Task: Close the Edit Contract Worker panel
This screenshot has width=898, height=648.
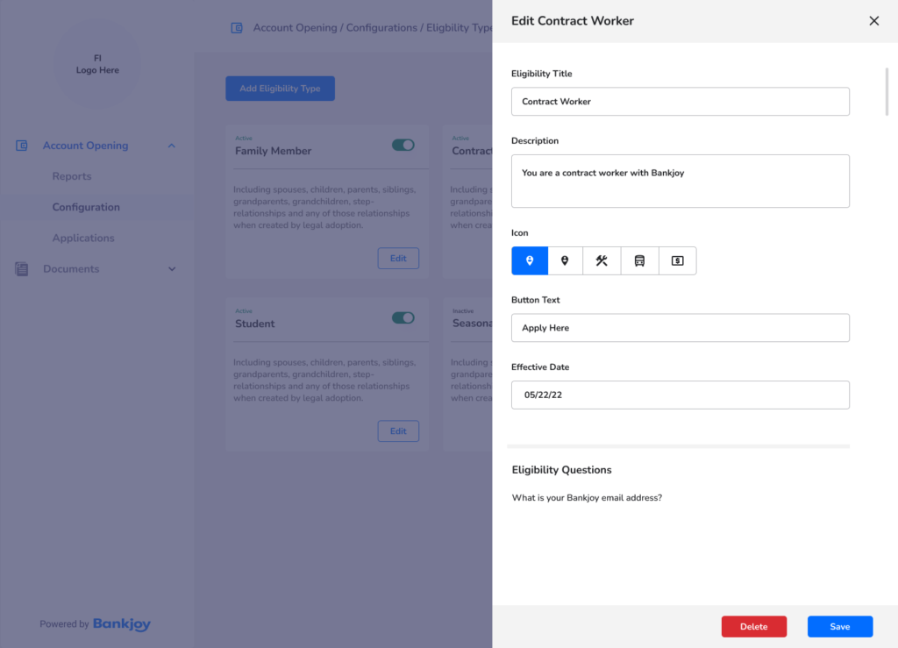Action: (873, 21)
